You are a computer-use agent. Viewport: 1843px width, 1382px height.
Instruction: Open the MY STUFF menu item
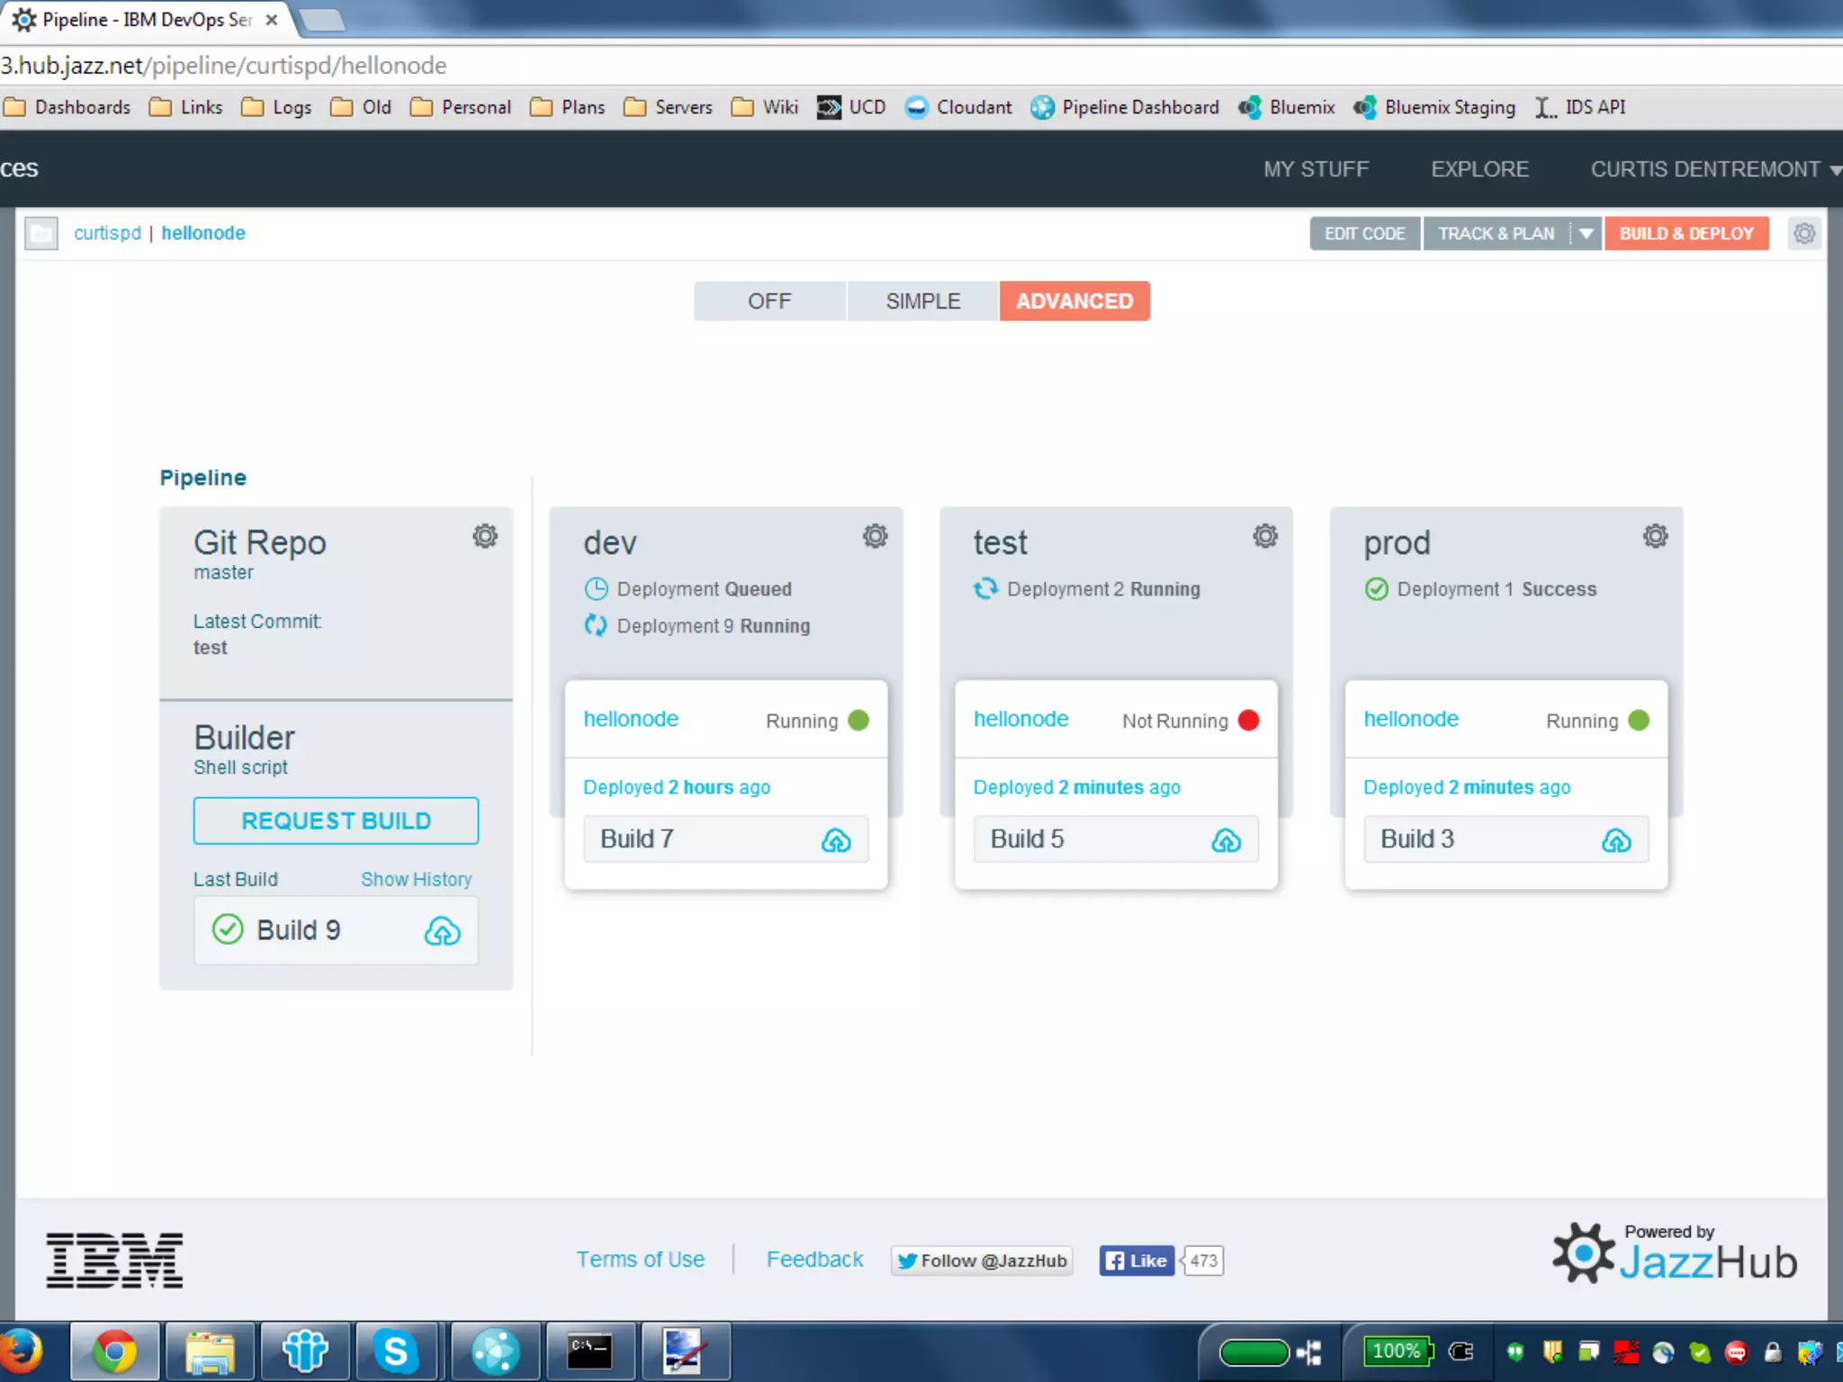1316,169
